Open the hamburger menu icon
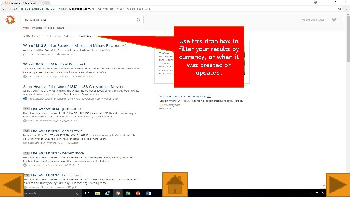Image resolution: width=350 pixels, height=197 pixels. click(x=342, y=20)
